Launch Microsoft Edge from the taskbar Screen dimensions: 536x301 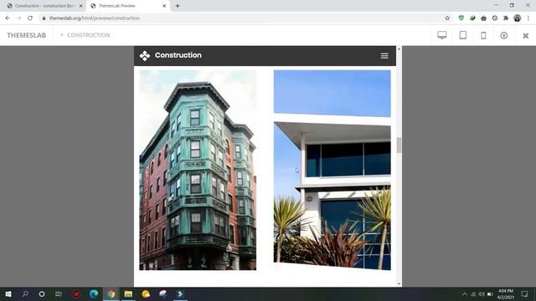coord(94,293)
